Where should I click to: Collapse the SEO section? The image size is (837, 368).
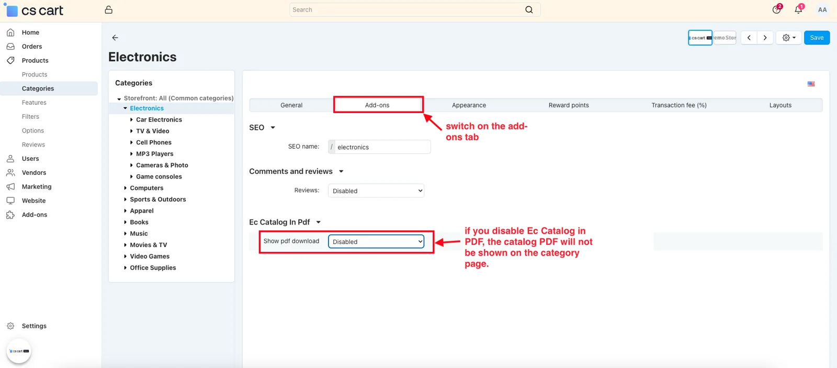[x=273, y=127]
